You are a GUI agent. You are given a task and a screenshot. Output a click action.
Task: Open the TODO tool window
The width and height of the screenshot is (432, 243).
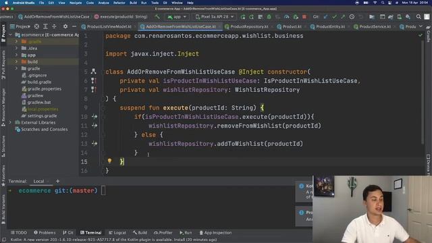[x=19, y=233]
